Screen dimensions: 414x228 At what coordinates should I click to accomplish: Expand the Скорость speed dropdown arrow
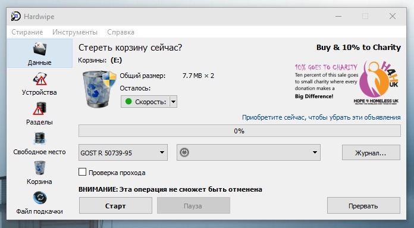[173, 102]
